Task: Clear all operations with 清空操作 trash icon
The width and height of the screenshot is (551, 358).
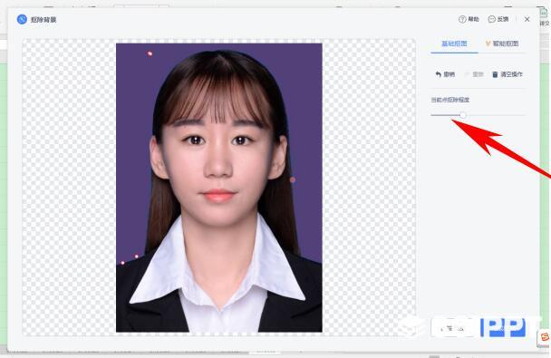Action: [495, 74]
